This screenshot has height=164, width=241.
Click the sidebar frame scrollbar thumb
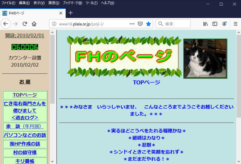coord(52,70)
